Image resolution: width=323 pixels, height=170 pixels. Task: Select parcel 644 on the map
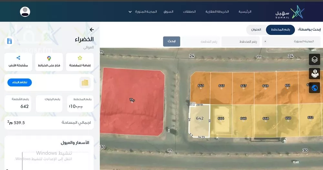pos(221,121)
